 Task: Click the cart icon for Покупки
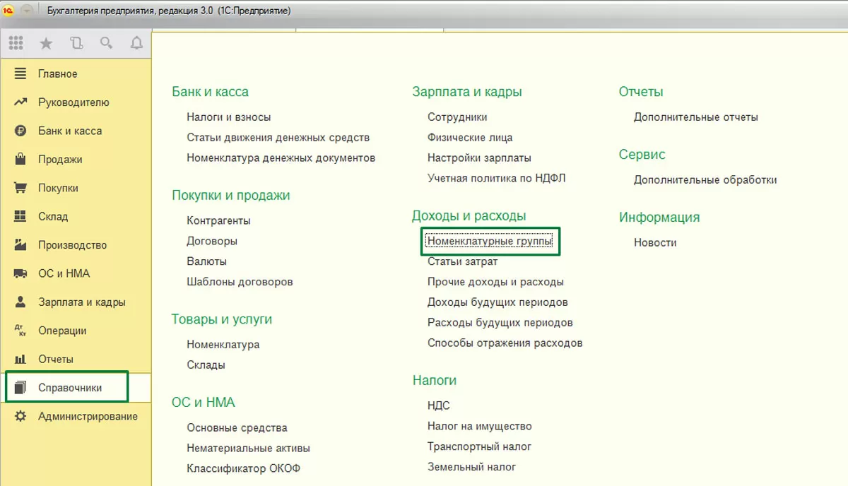click(x=20, y=188)
